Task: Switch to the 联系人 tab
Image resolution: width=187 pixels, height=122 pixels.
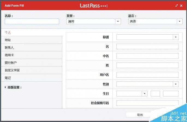Action: [x=32, y=48]
